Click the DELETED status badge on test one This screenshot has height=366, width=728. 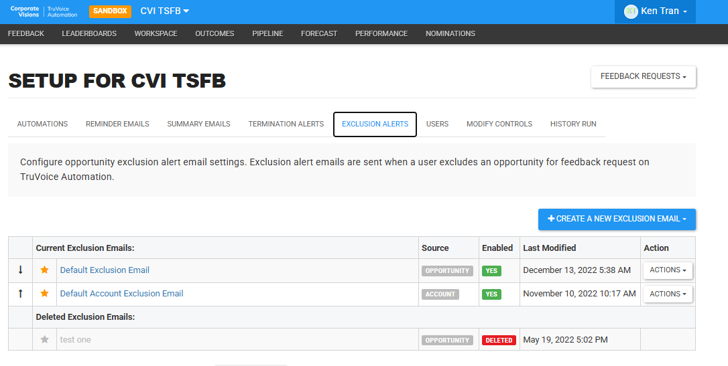pos(499,340)
